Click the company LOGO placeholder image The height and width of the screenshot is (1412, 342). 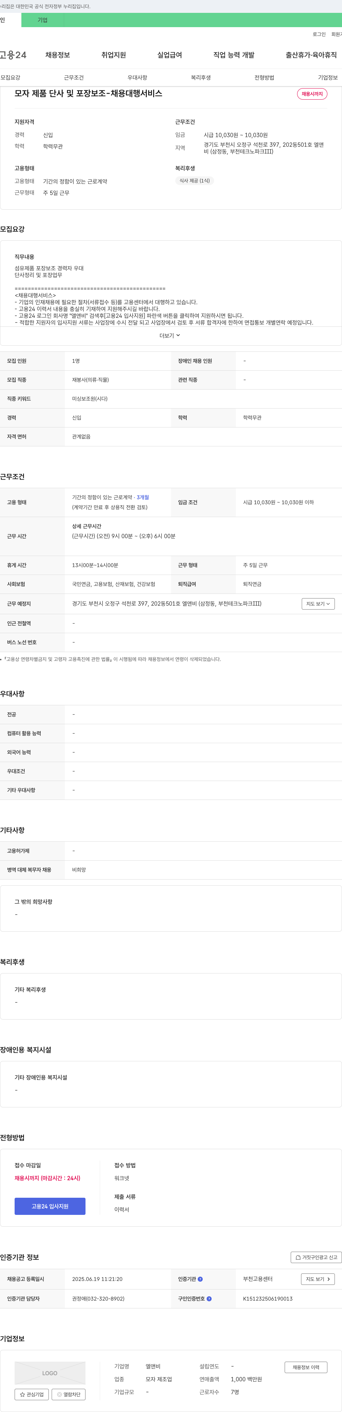click(x=50, y=1373)
